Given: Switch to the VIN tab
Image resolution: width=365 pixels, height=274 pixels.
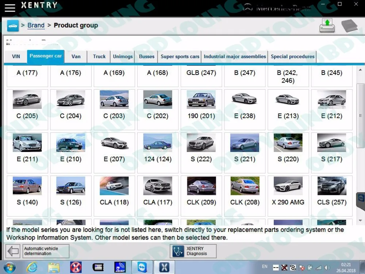Looking at the screenshot, I should [x=16, y=57].
